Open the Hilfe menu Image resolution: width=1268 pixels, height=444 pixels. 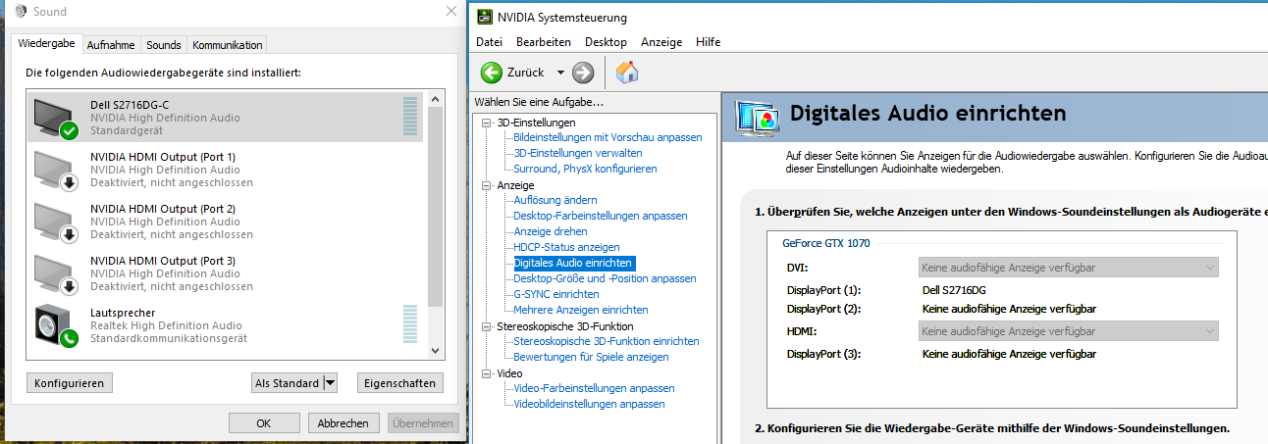pyautogui.click(x=708, y=42)
